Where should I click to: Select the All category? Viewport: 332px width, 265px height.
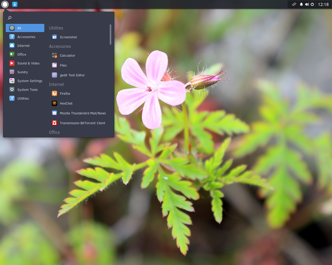[x=25, y=28]
